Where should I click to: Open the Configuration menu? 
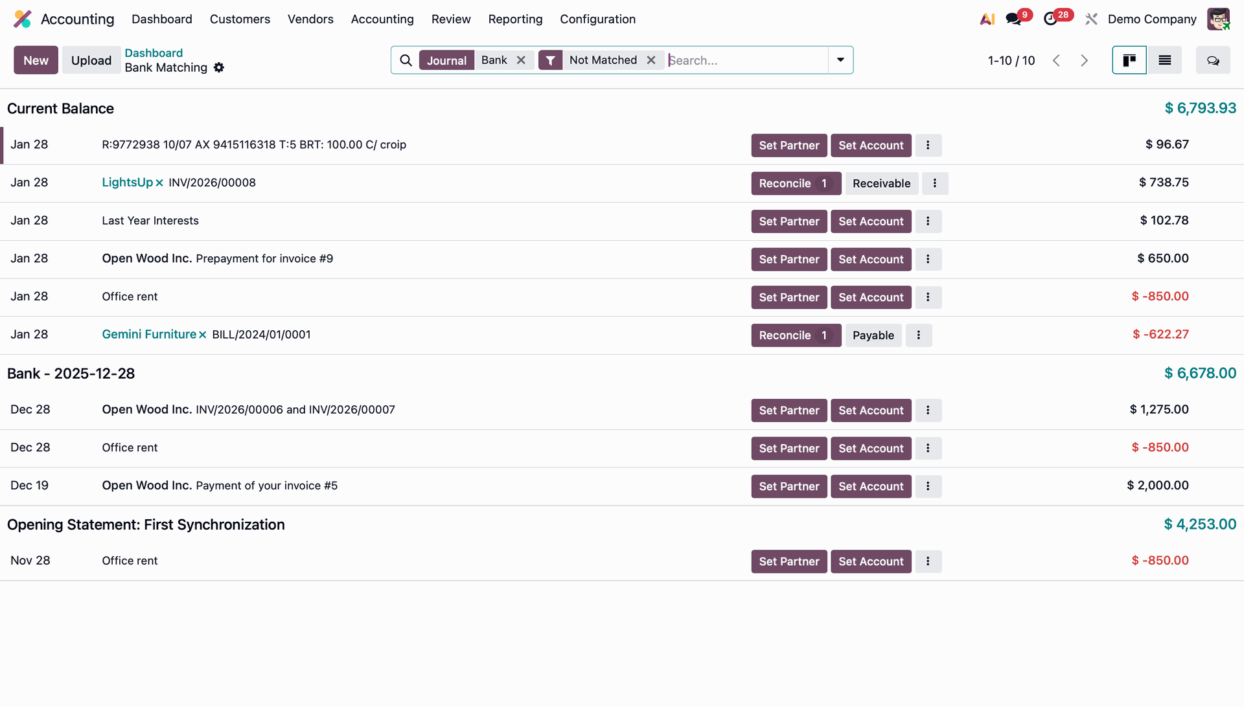coord(597,19)
